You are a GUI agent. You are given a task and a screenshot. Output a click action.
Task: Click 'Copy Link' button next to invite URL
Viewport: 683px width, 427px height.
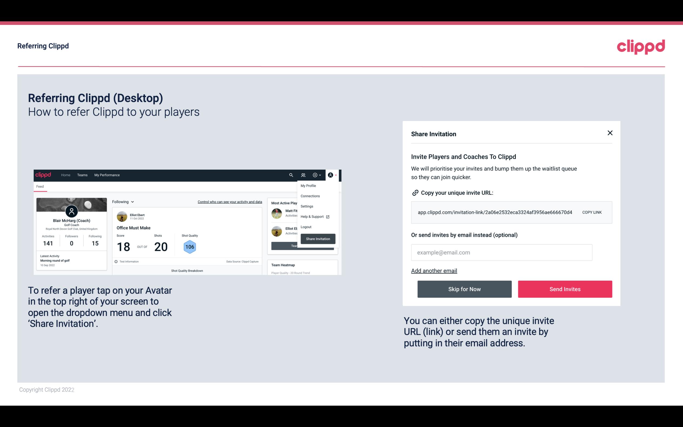[x=592, y=212]
